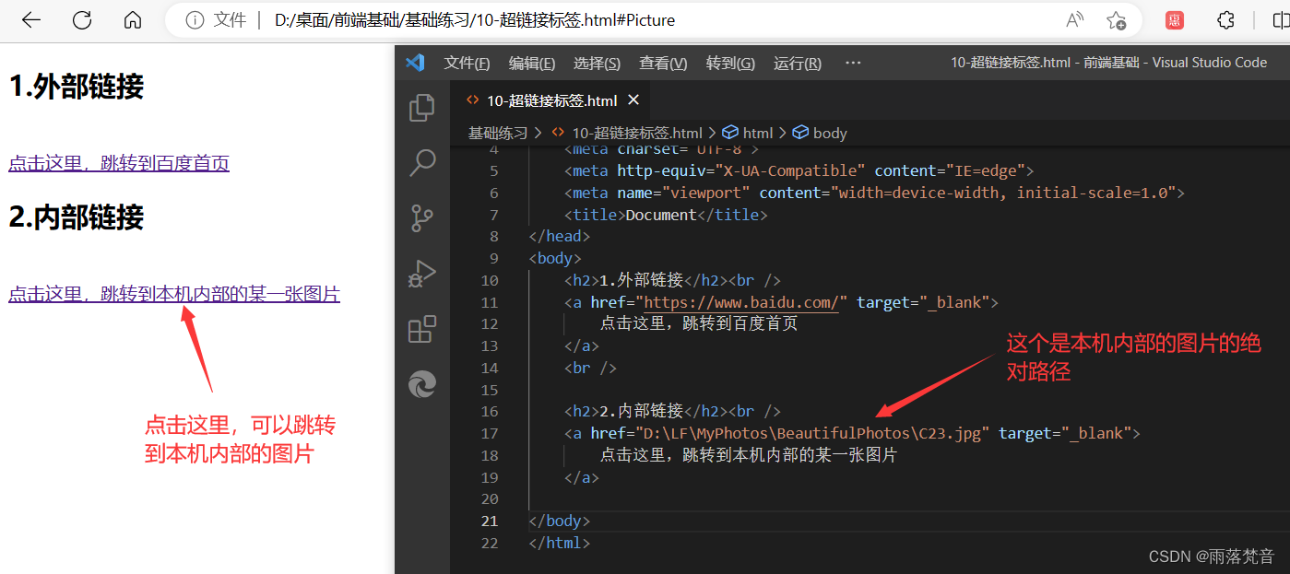Click the browser address bar URL

[x=475, y=20]
